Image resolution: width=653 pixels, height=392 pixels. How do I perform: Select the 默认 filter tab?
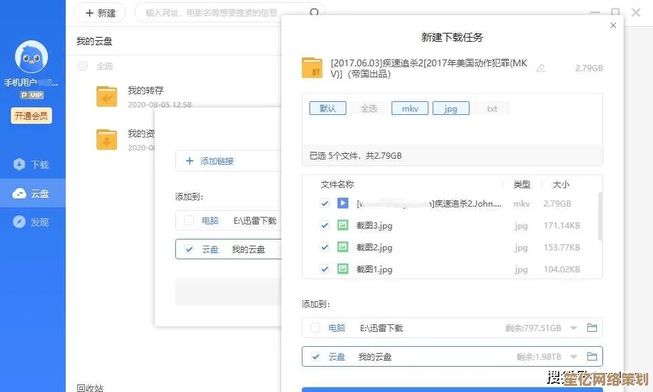click(328, 108)
